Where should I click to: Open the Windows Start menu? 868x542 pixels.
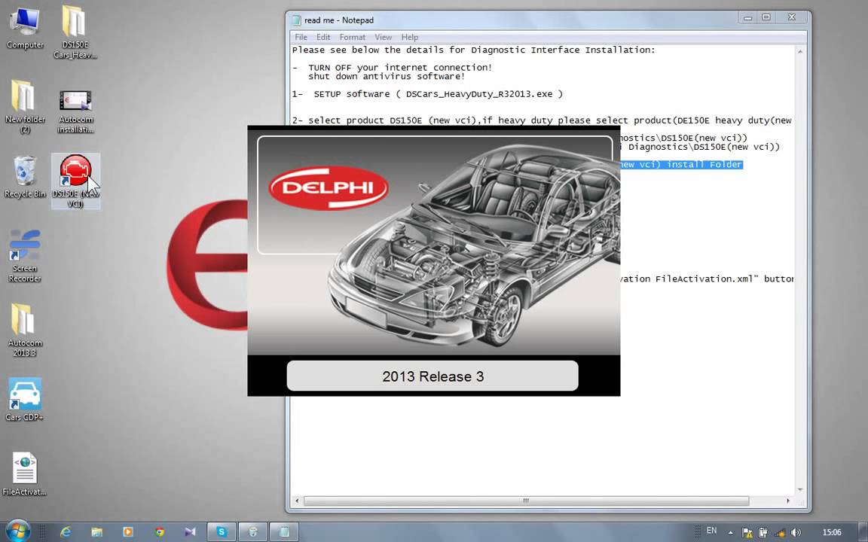coord(17,531)
